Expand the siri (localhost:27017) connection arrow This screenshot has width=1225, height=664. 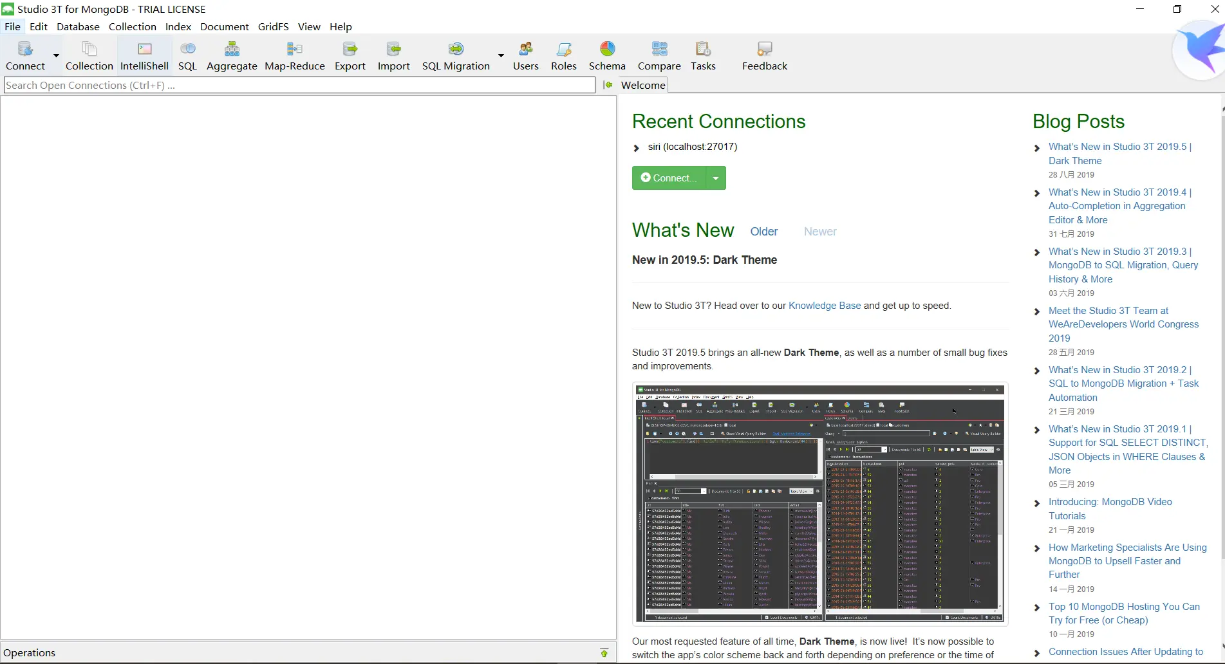[x=636, y=148]
